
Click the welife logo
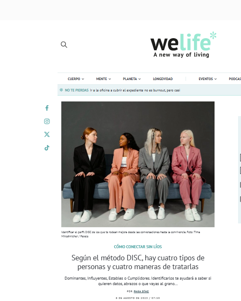[183, 45]
